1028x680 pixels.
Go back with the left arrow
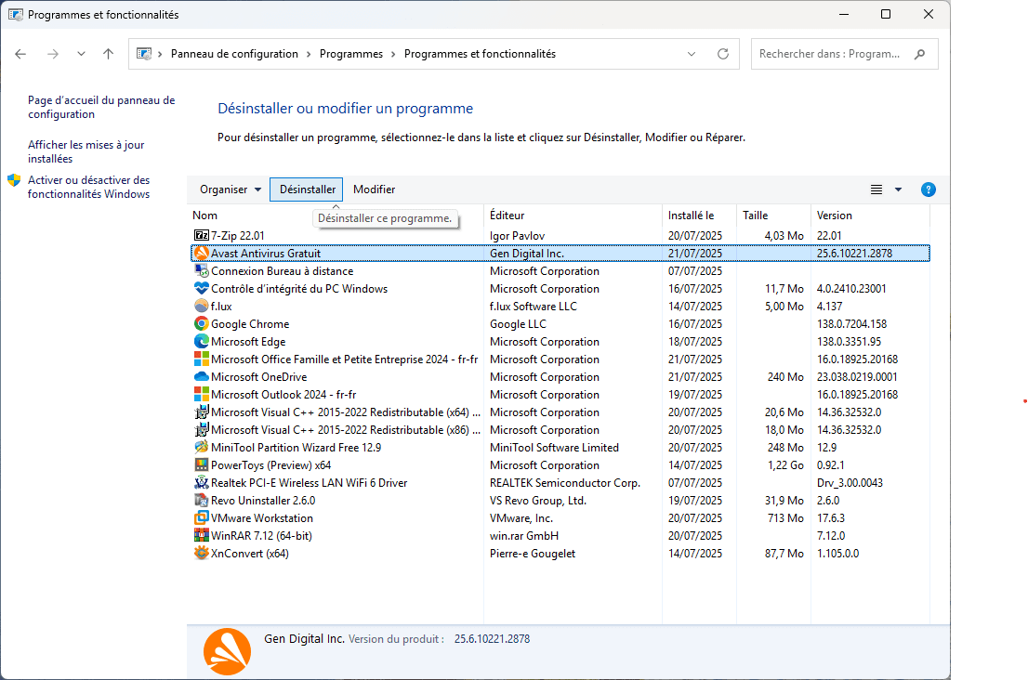20,54
